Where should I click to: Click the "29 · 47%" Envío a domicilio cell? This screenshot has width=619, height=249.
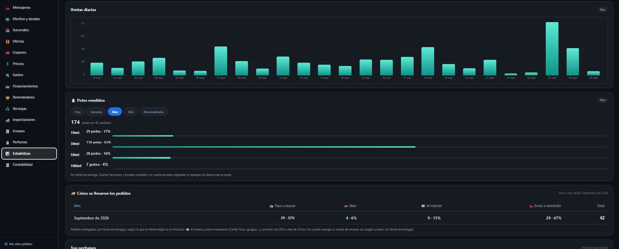click(x=554, y=218)
